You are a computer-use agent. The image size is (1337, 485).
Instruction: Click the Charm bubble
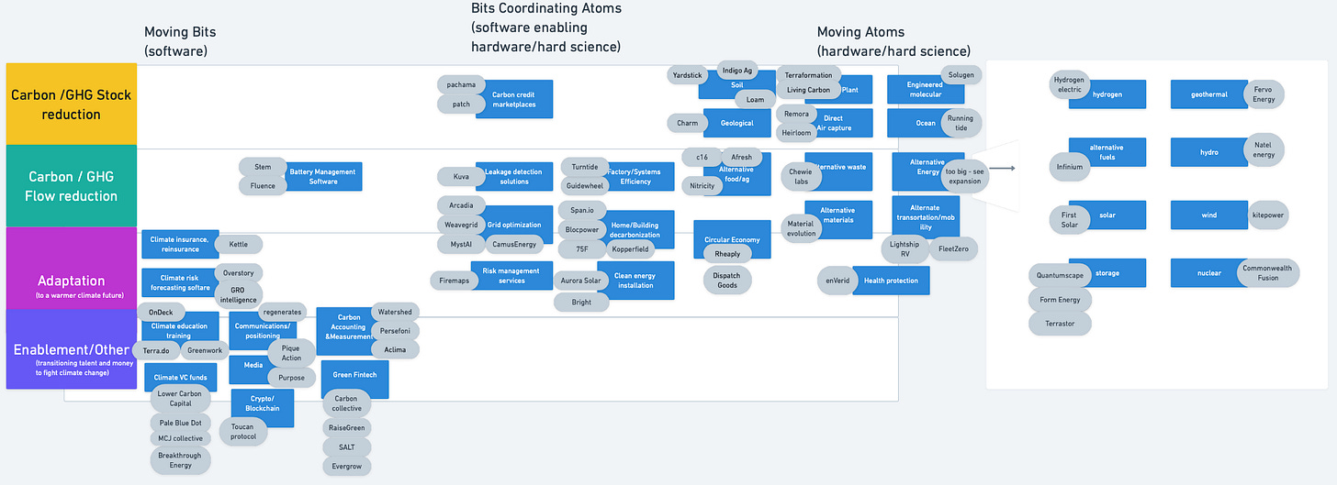pos(688,123)
